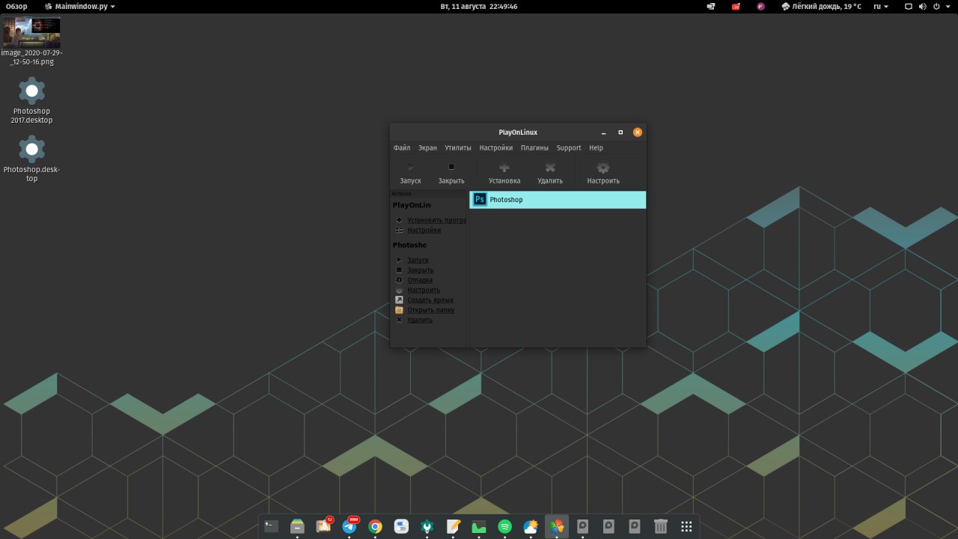Open the green gear wrench app in dock
Viewport: 958px width, 539px height.
[427, 526]
